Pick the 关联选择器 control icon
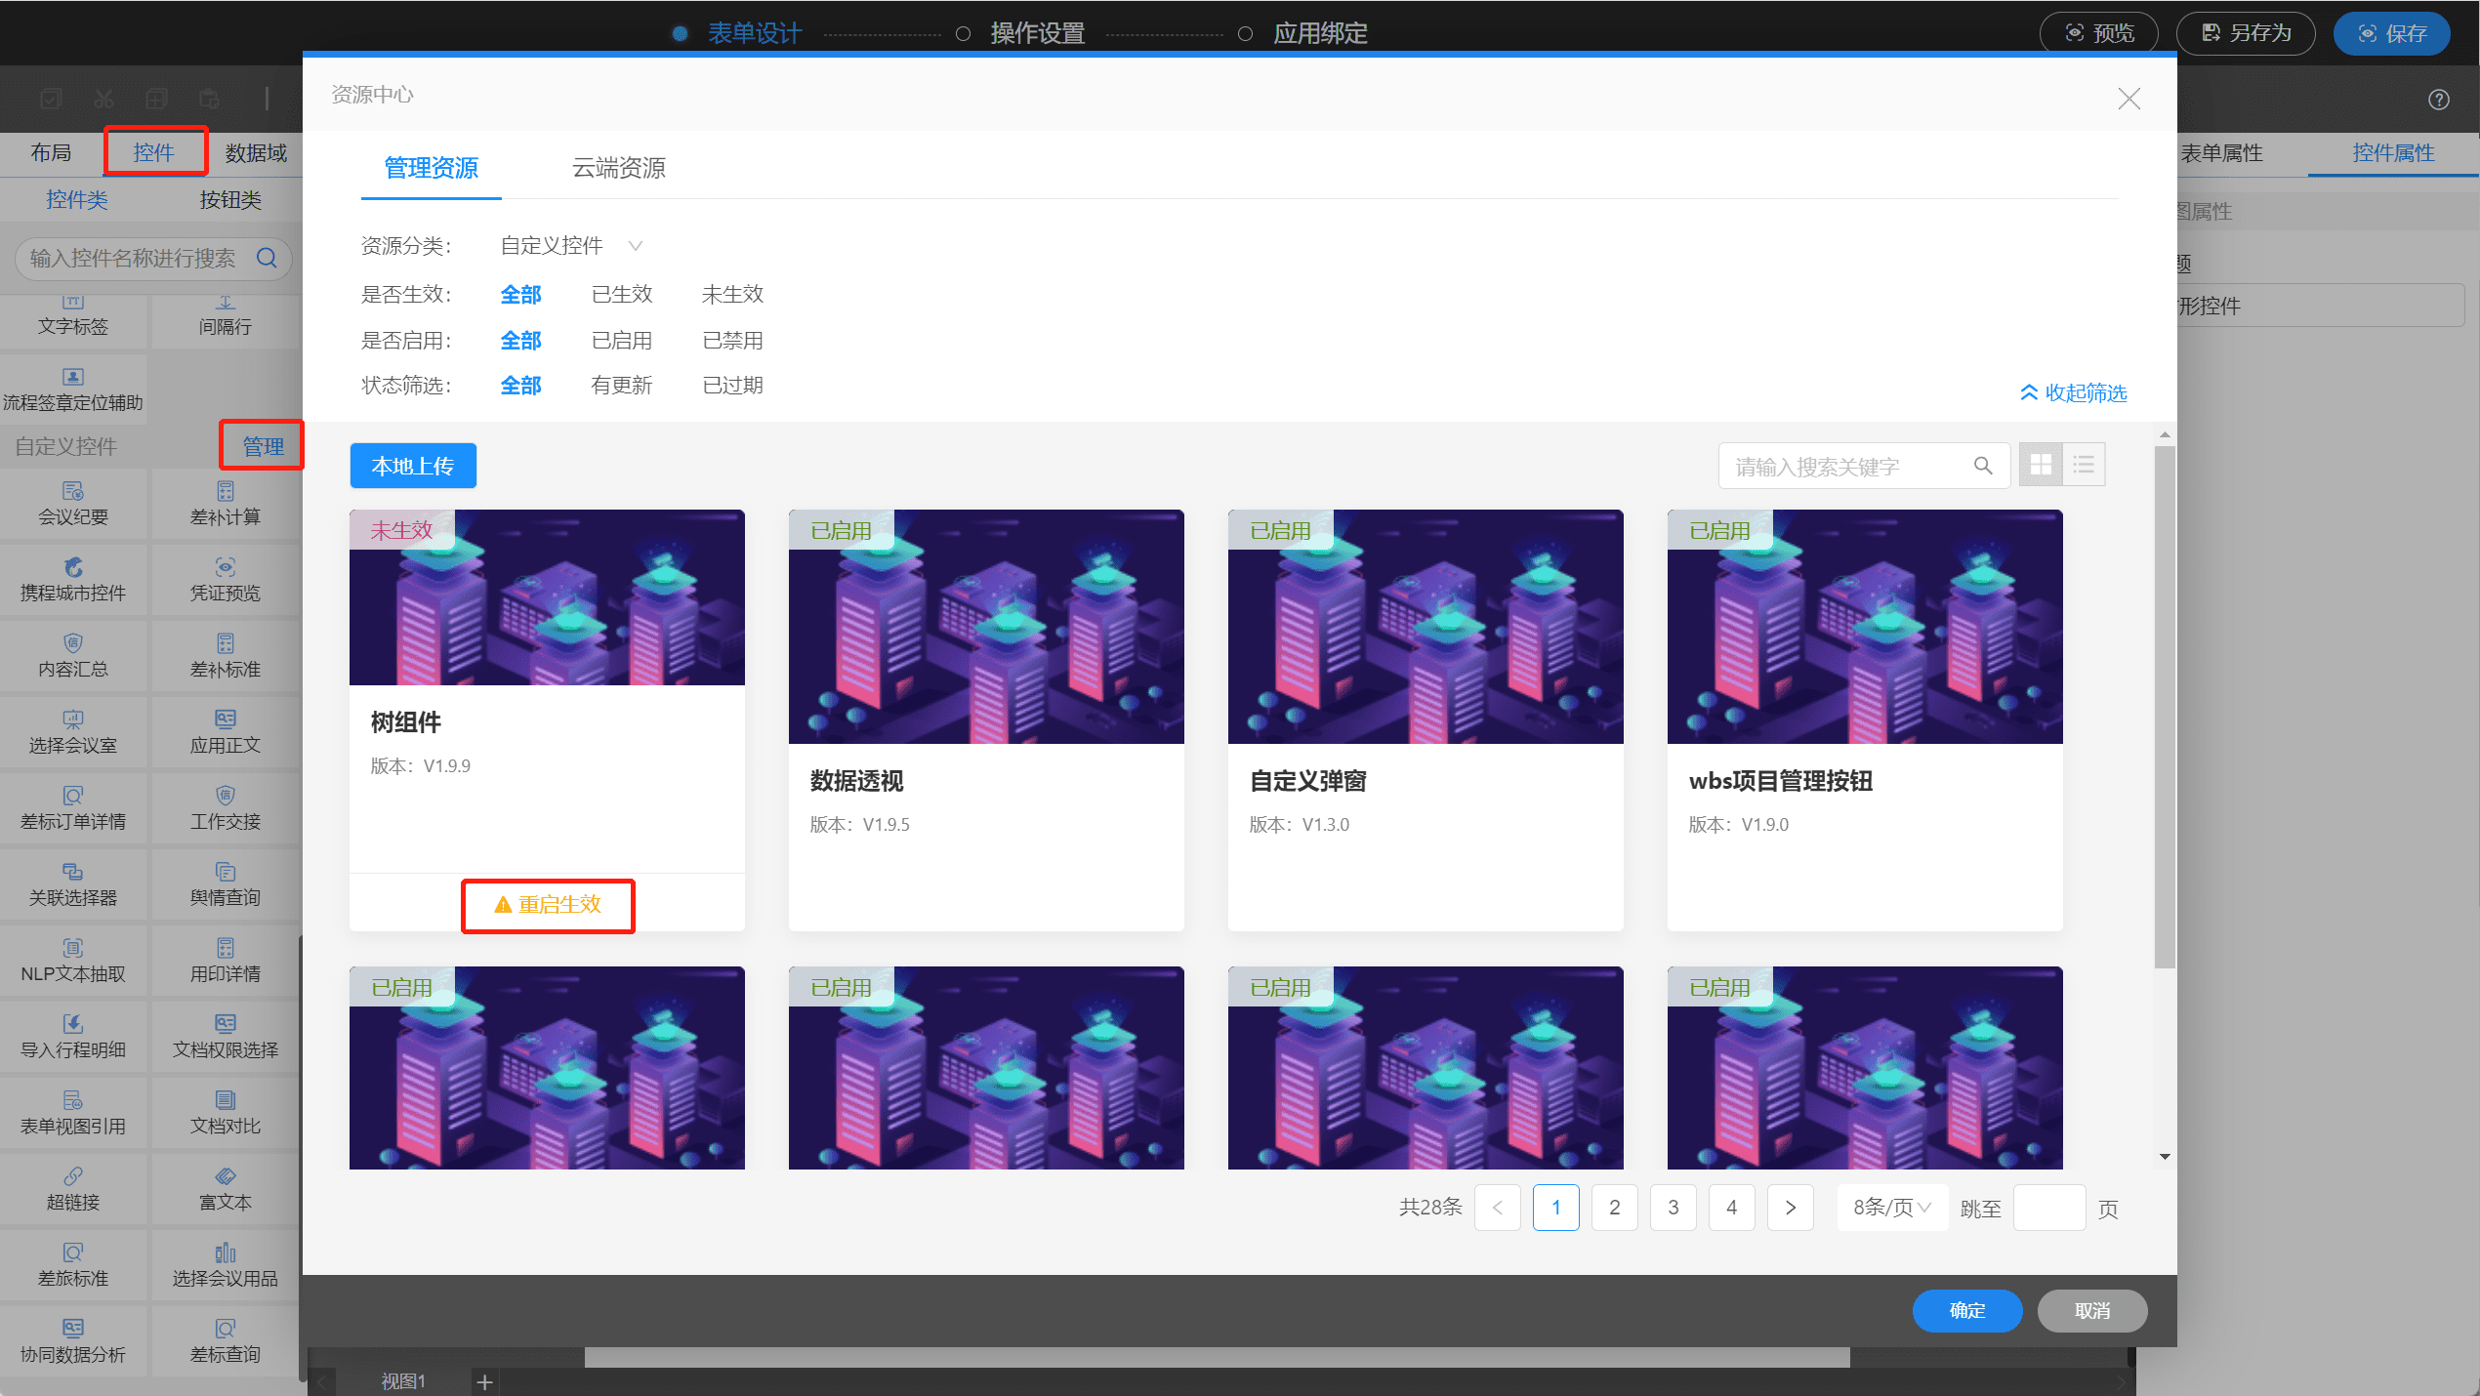This screenshot has width=2480, height=1396. click(x=73, y=872)
